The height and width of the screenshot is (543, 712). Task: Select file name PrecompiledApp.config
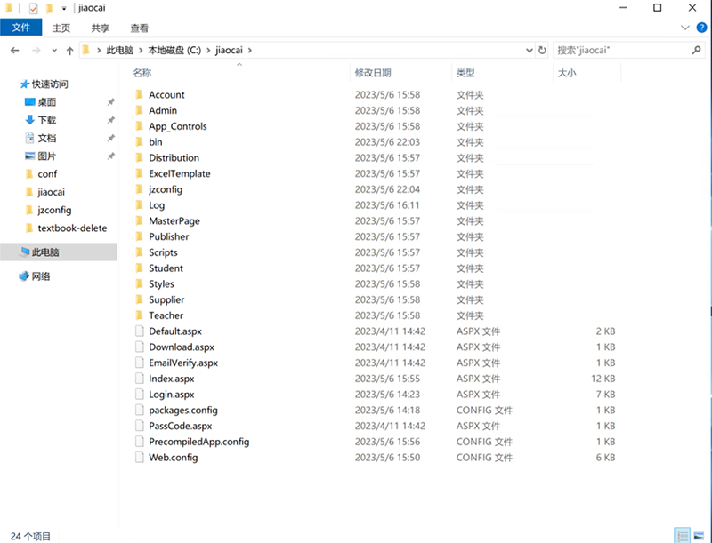pos(198,442)
